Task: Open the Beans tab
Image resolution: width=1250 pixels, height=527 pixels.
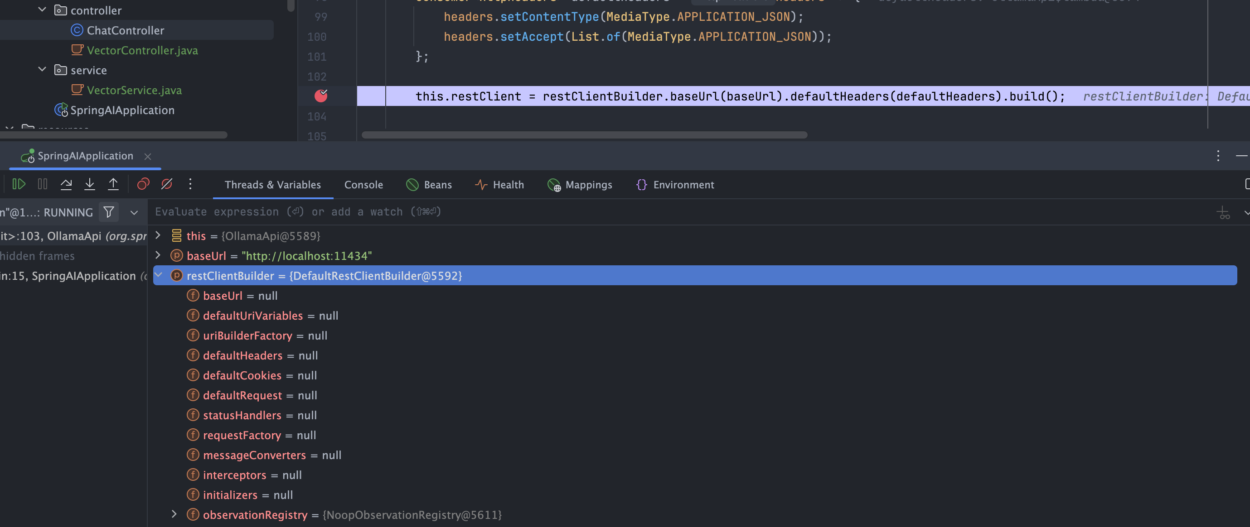Action: pos(428,185)
